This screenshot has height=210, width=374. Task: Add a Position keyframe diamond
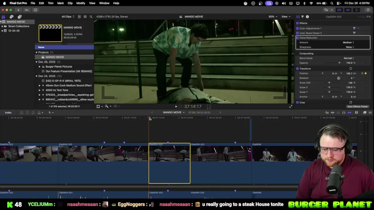[x=366, y=73]
